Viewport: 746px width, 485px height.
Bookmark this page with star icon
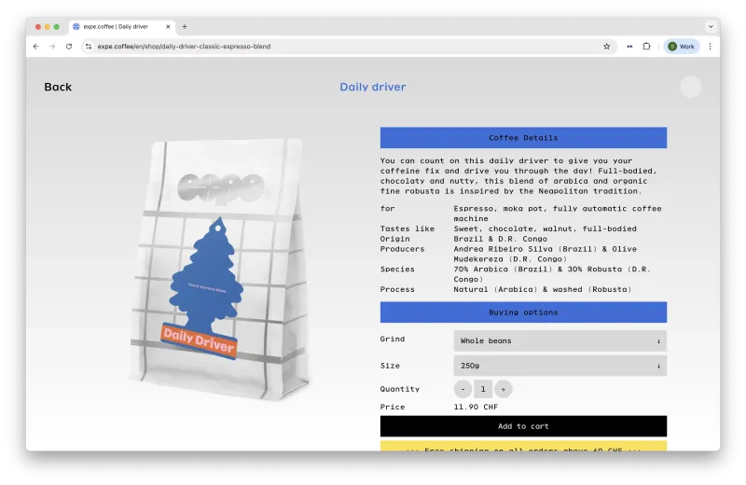607,46
